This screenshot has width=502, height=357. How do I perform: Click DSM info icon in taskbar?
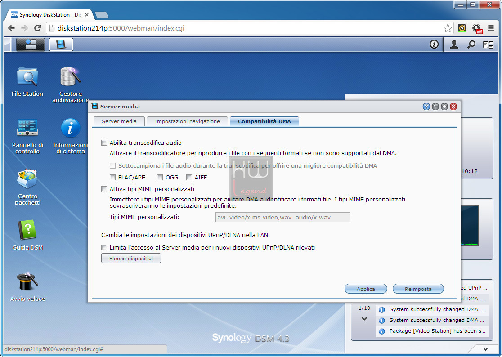(x=434, y=44)
